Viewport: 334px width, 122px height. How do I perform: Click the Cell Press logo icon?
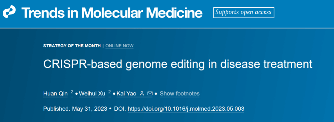9,12
